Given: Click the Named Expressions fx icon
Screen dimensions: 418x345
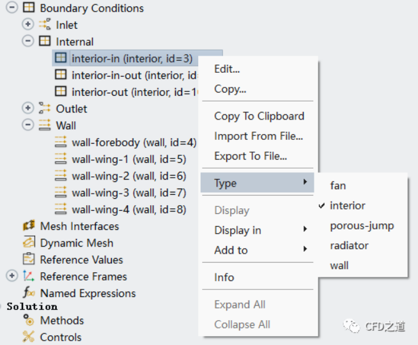Looking at the screenshot, I should click(29, 293).
